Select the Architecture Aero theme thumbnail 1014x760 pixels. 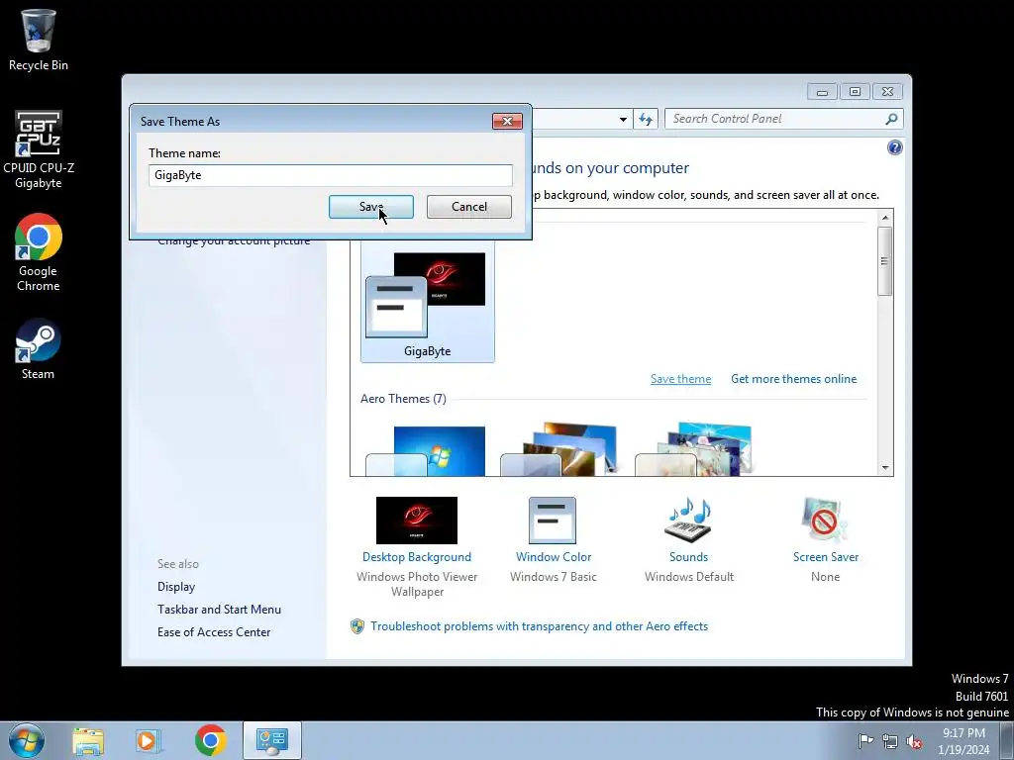tap(560, 450)
